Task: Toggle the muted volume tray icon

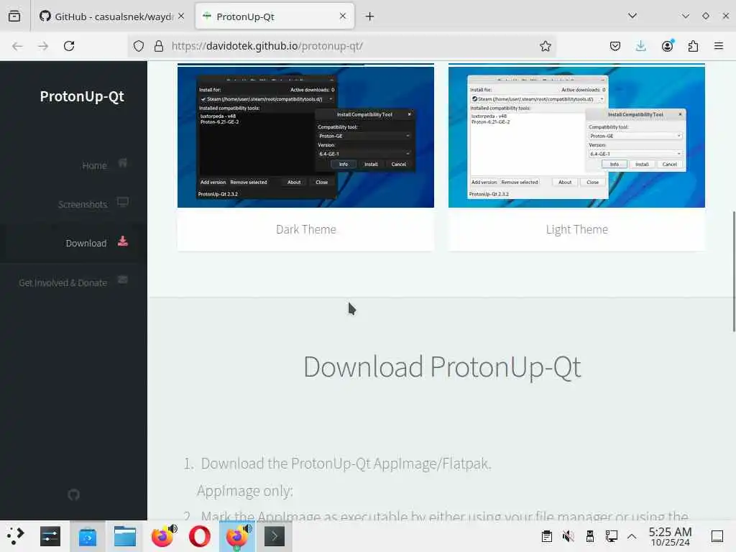Action: 569,536
